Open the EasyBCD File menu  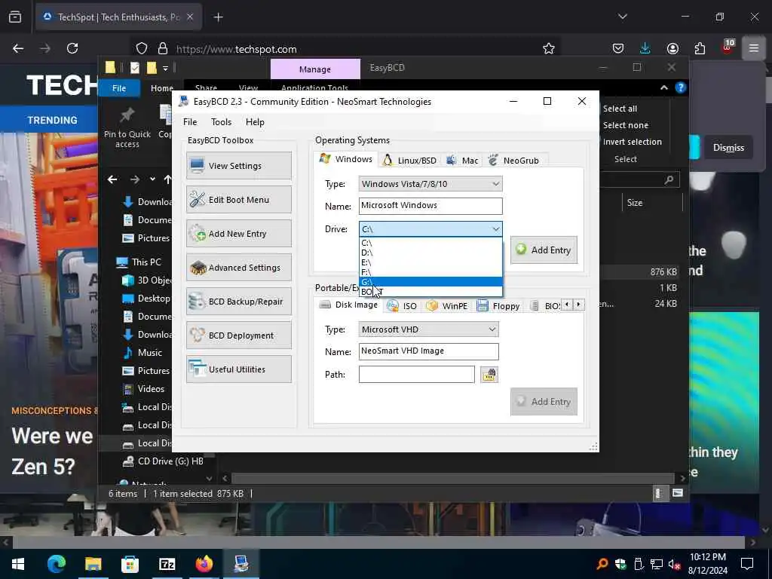(x=190, y=122)
